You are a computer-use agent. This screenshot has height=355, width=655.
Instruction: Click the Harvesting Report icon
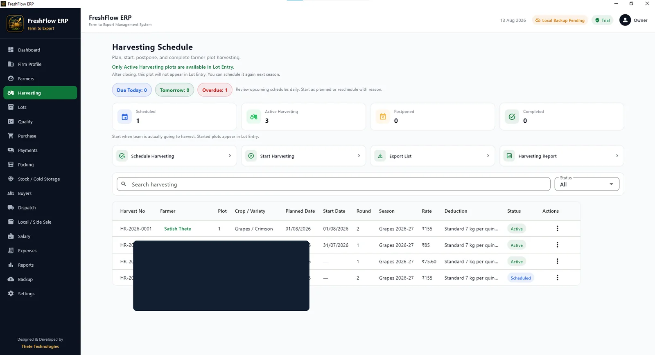(509, 156)
